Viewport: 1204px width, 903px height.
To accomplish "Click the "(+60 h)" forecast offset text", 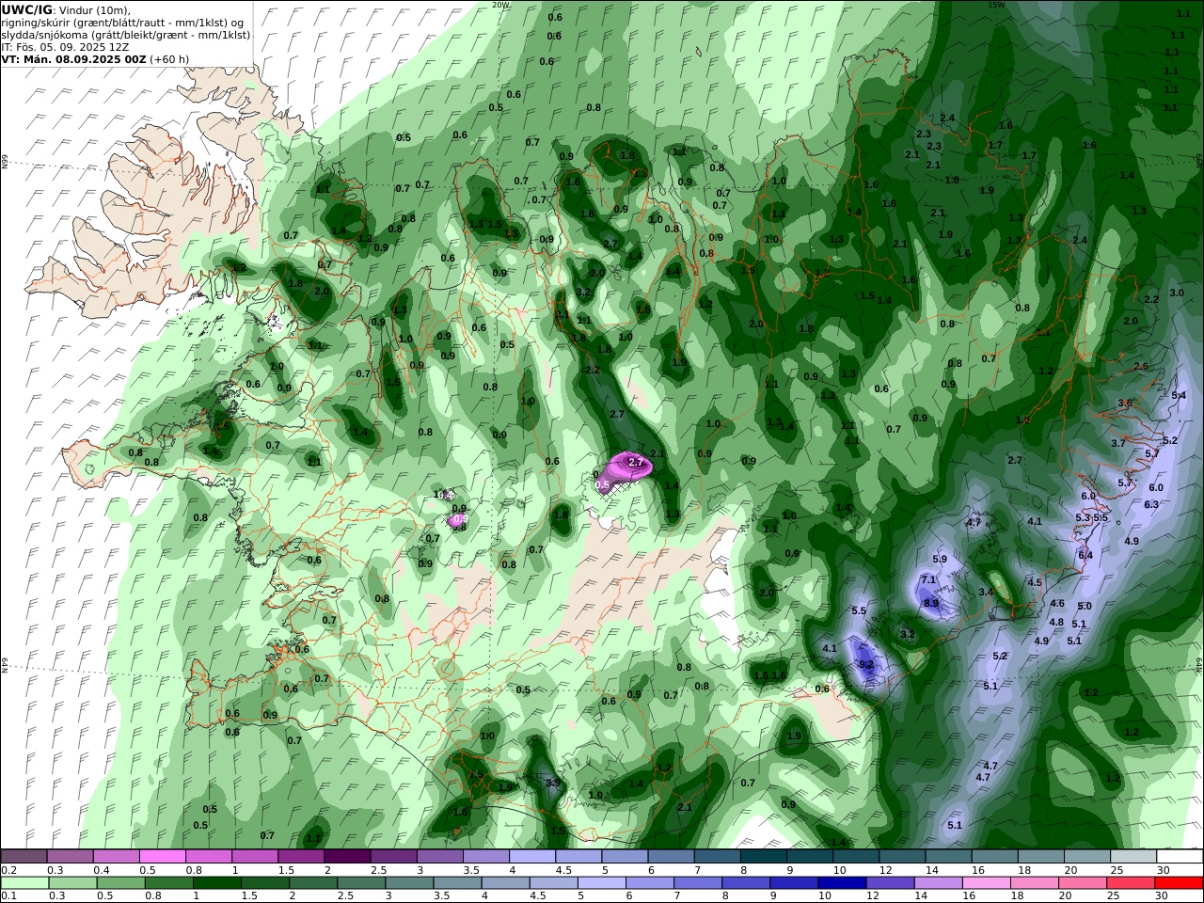I will (169, 58).
